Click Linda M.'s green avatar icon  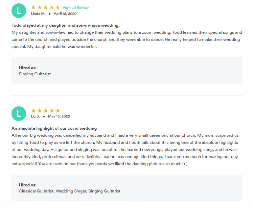tap(19, 10)
